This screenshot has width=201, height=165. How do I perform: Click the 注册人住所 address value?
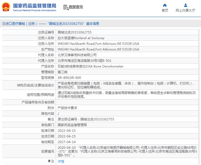click(x=98, y=43)
